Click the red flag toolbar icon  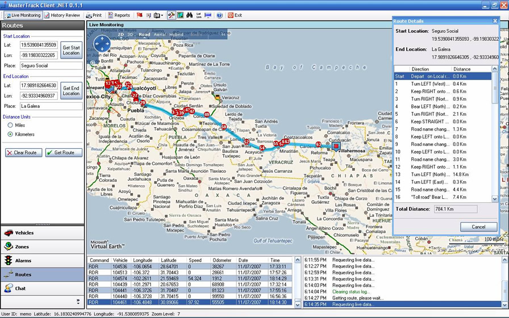140,15
